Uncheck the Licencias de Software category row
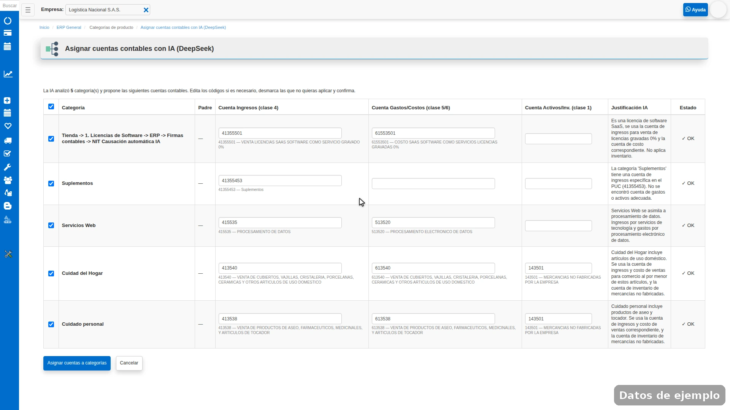730x410 pixels. pos(51,139)
